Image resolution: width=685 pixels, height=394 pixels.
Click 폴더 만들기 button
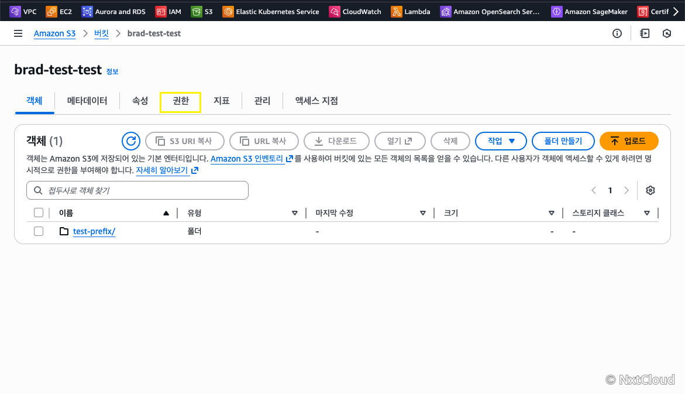[x=563, y=141]
